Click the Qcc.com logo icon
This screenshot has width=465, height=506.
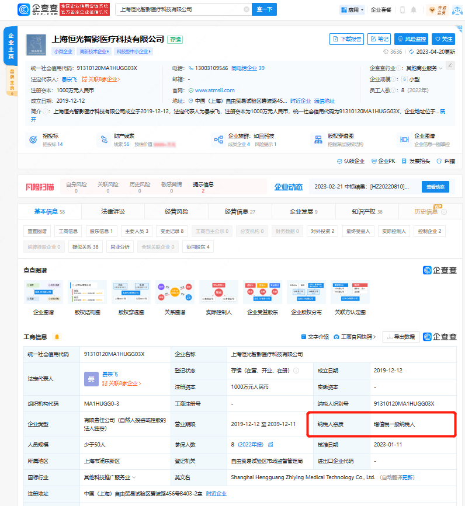[x=23, y=9]
